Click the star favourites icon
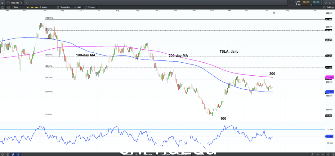Viewport: 335px width, 156px height. pos(136,154)
